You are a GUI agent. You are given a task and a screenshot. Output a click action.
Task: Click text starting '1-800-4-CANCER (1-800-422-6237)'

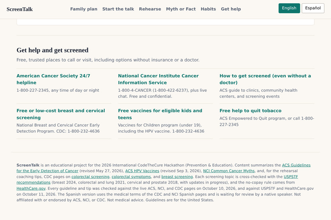(162, 93)
